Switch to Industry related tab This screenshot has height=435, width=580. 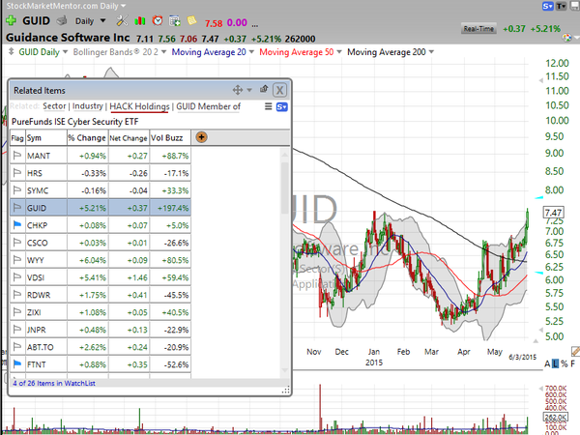tap(88, 106)
